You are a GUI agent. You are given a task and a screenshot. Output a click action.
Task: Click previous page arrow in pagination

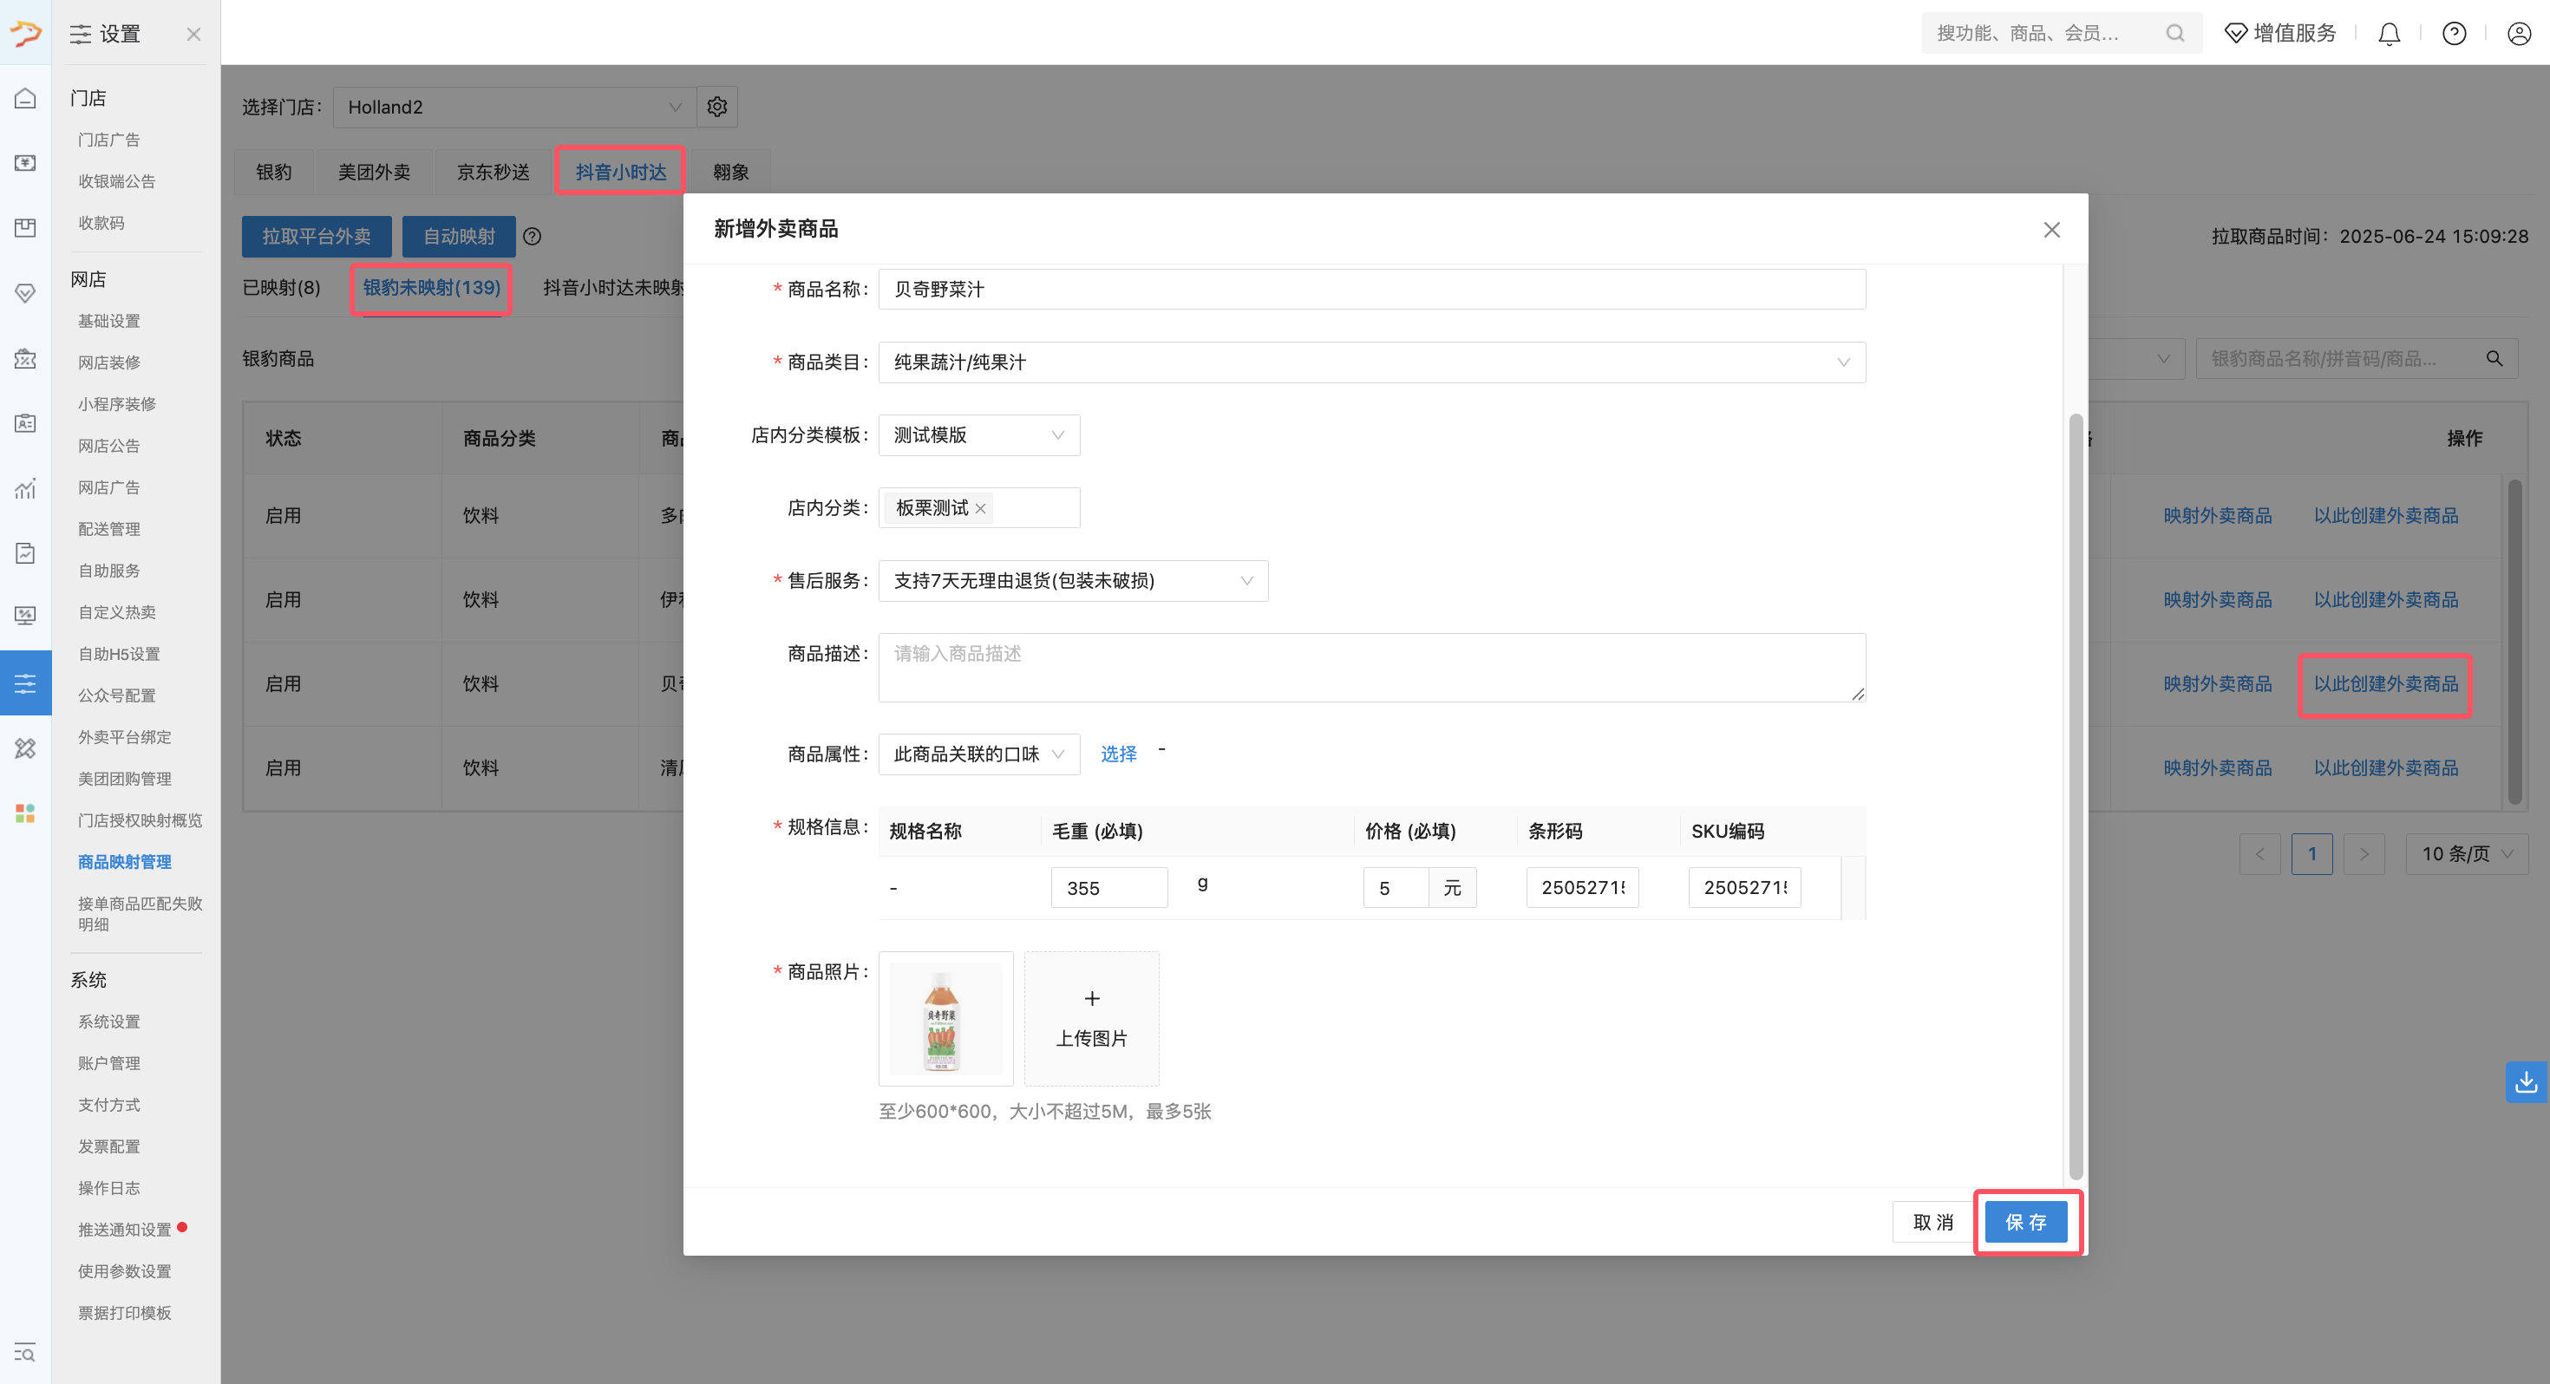point(2260,853)
